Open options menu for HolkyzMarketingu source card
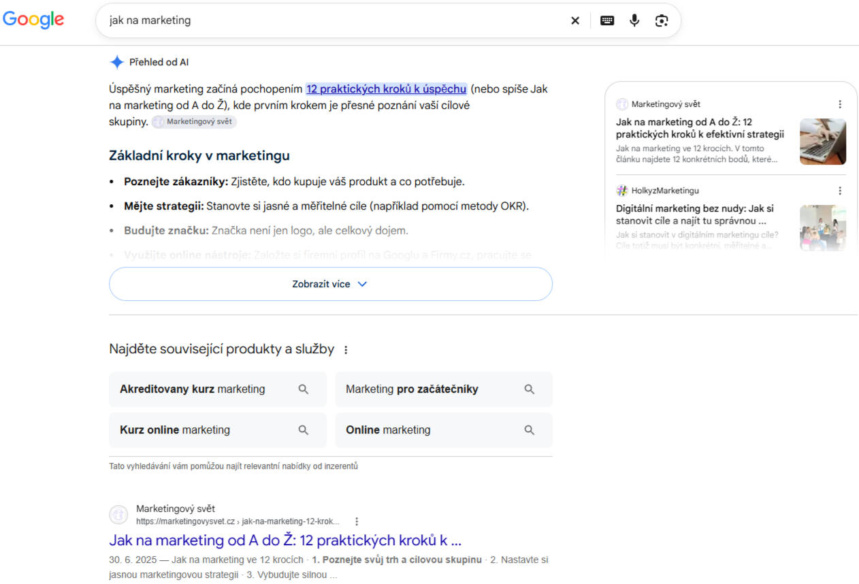This screenshot has height=584, width=859. 840,191
